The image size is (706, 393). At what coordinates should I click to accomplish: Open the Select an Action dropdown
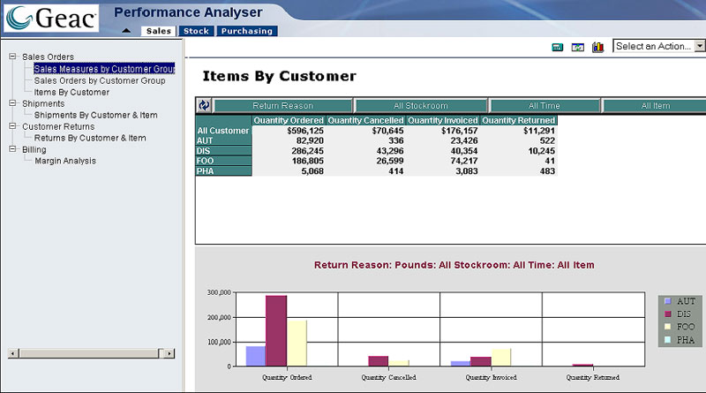700,46
